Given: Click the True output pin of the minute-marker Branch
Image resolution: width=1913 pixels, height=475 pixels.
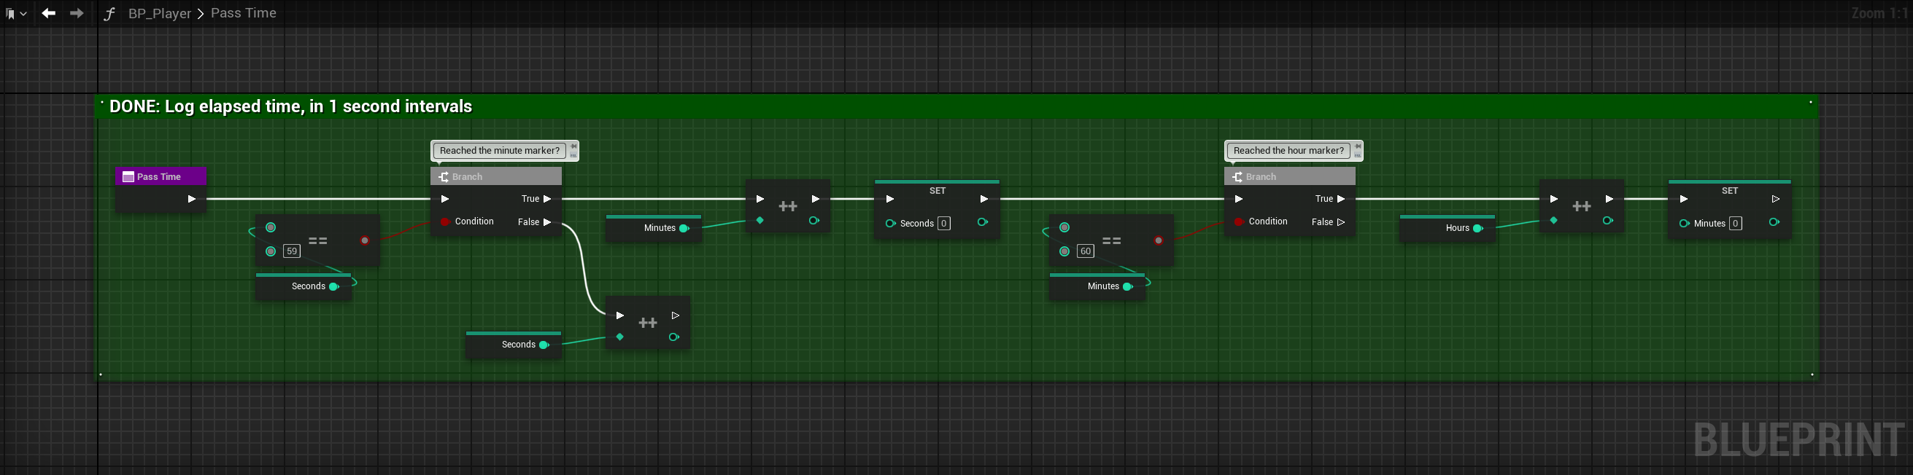Looking at the screenshot, I should coord(547,199).
